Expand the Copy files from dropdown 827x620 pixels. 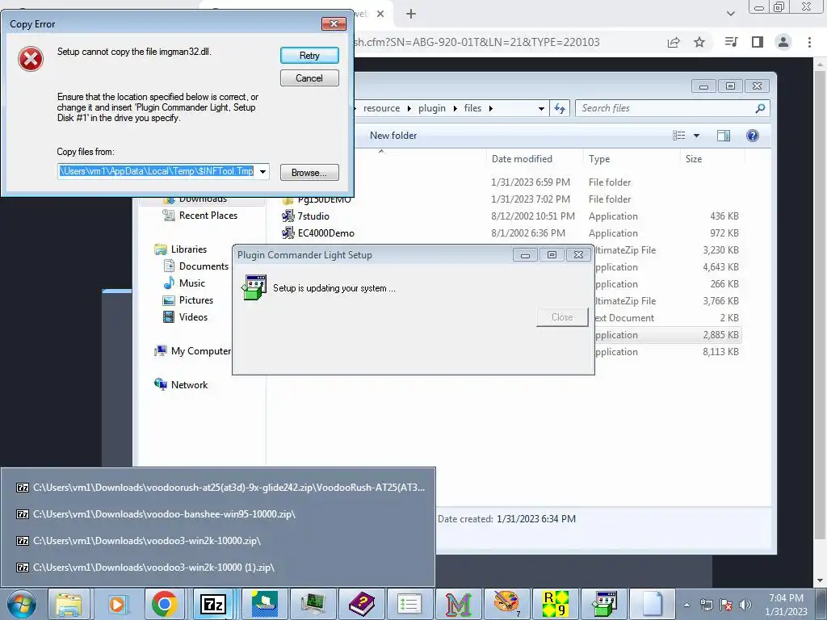(x=262, y=171)
